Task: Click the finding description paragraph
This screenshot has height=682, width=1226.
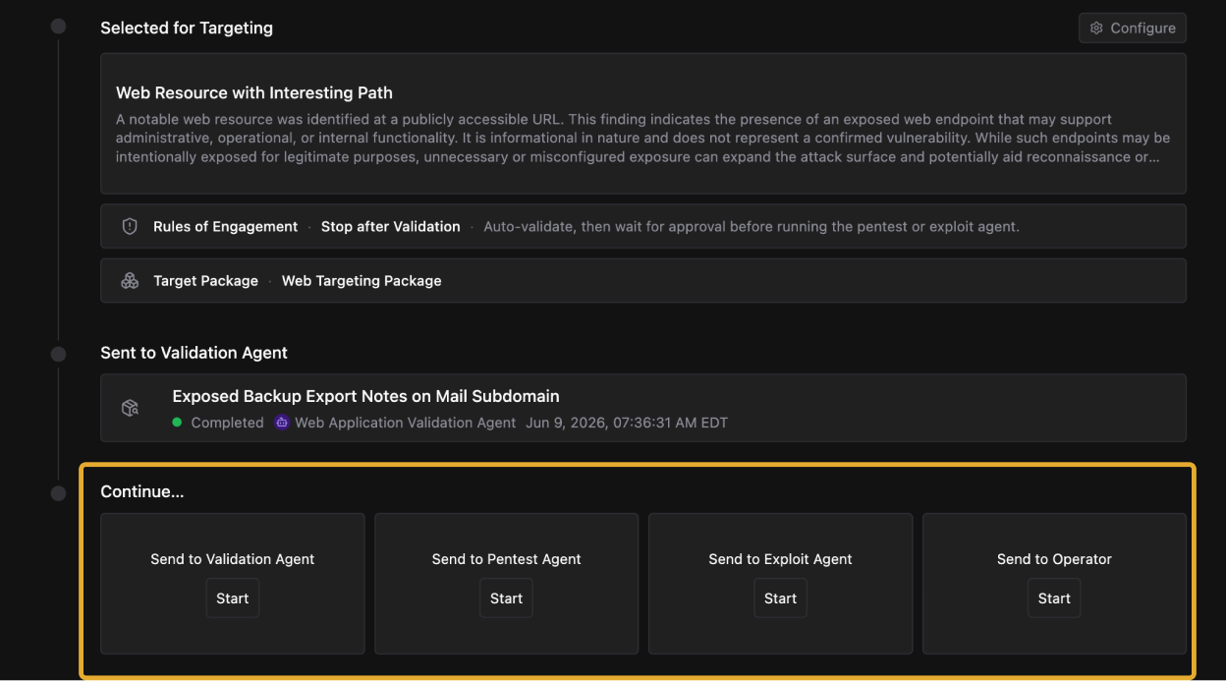Action: [642, 139]
